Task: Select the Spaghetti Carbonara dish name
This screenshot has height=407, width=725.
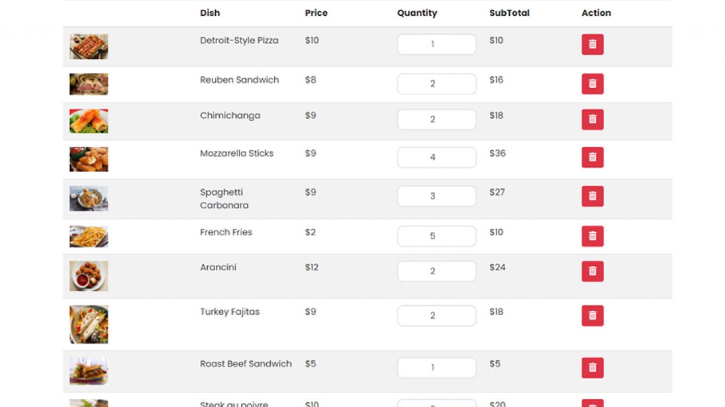Action: tap(224, 198)
